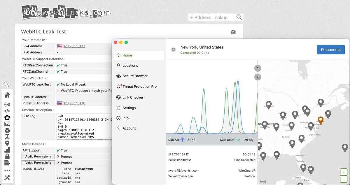Open the wrench and screwdriver tools icon
The image size is (350, 185).
(x=7, y=178)
